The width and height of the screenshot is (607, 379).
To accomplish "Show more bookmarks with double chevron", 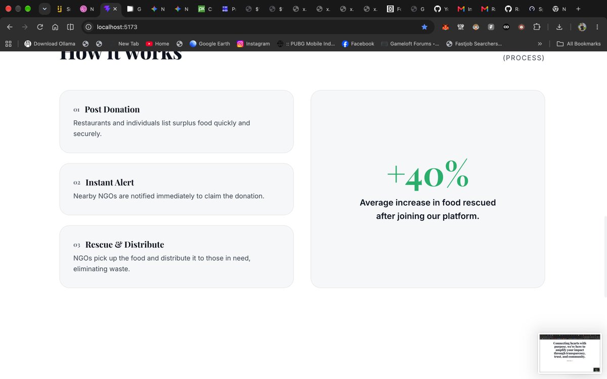I will coord(540,44).
